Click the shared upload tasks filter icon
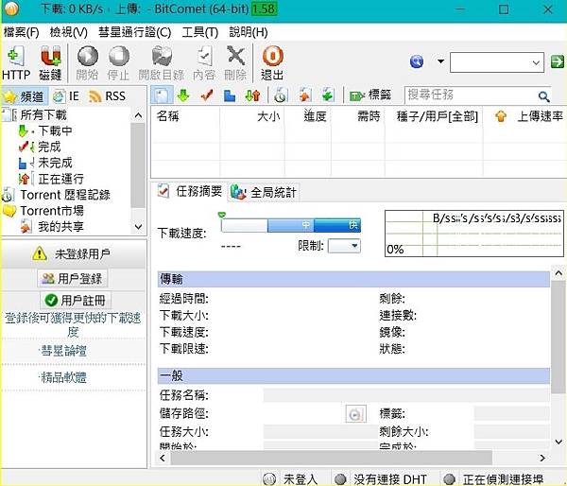Image resolution: width=567 pixels, height=486 pixels. [305, 95]
